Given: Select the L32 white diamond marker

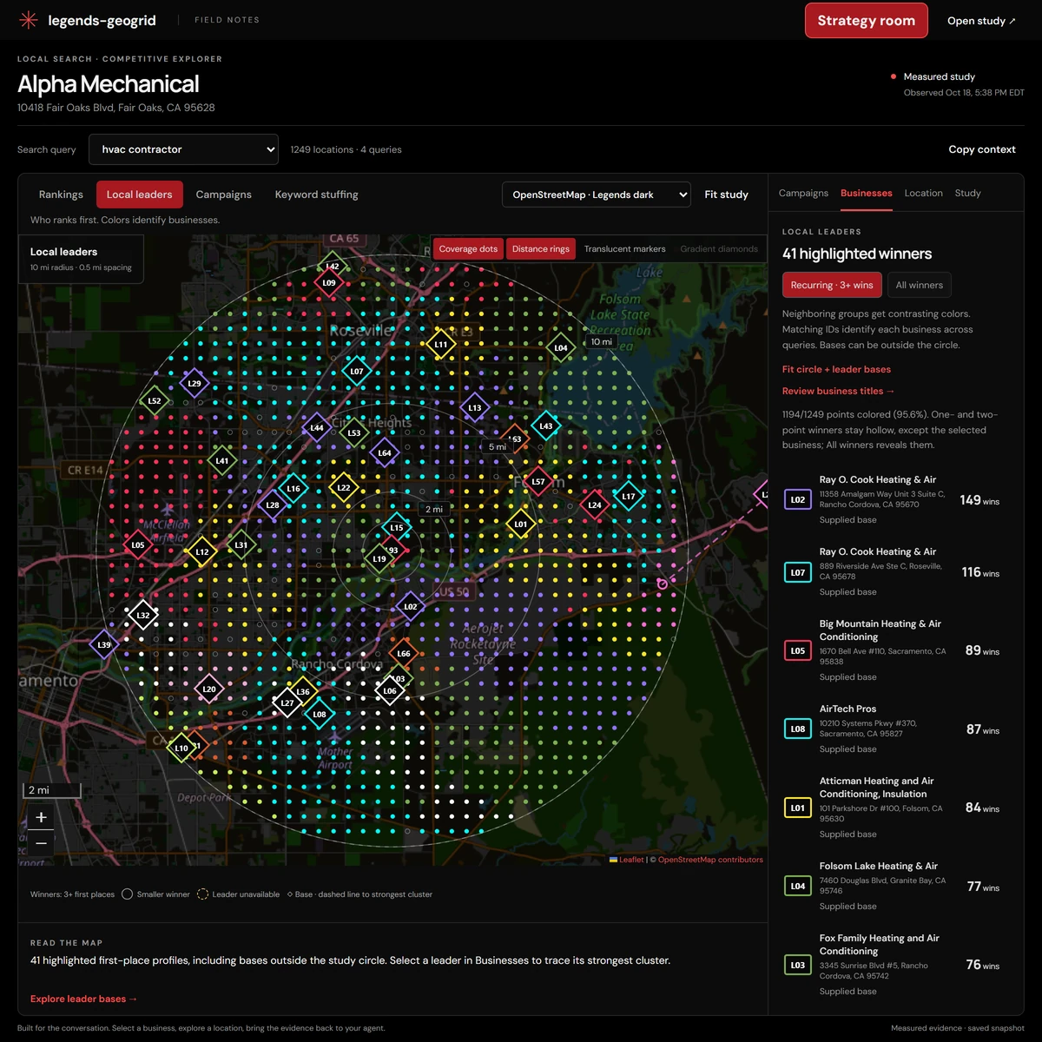Looking at the screenshot, I should click(x=143, y=616).
